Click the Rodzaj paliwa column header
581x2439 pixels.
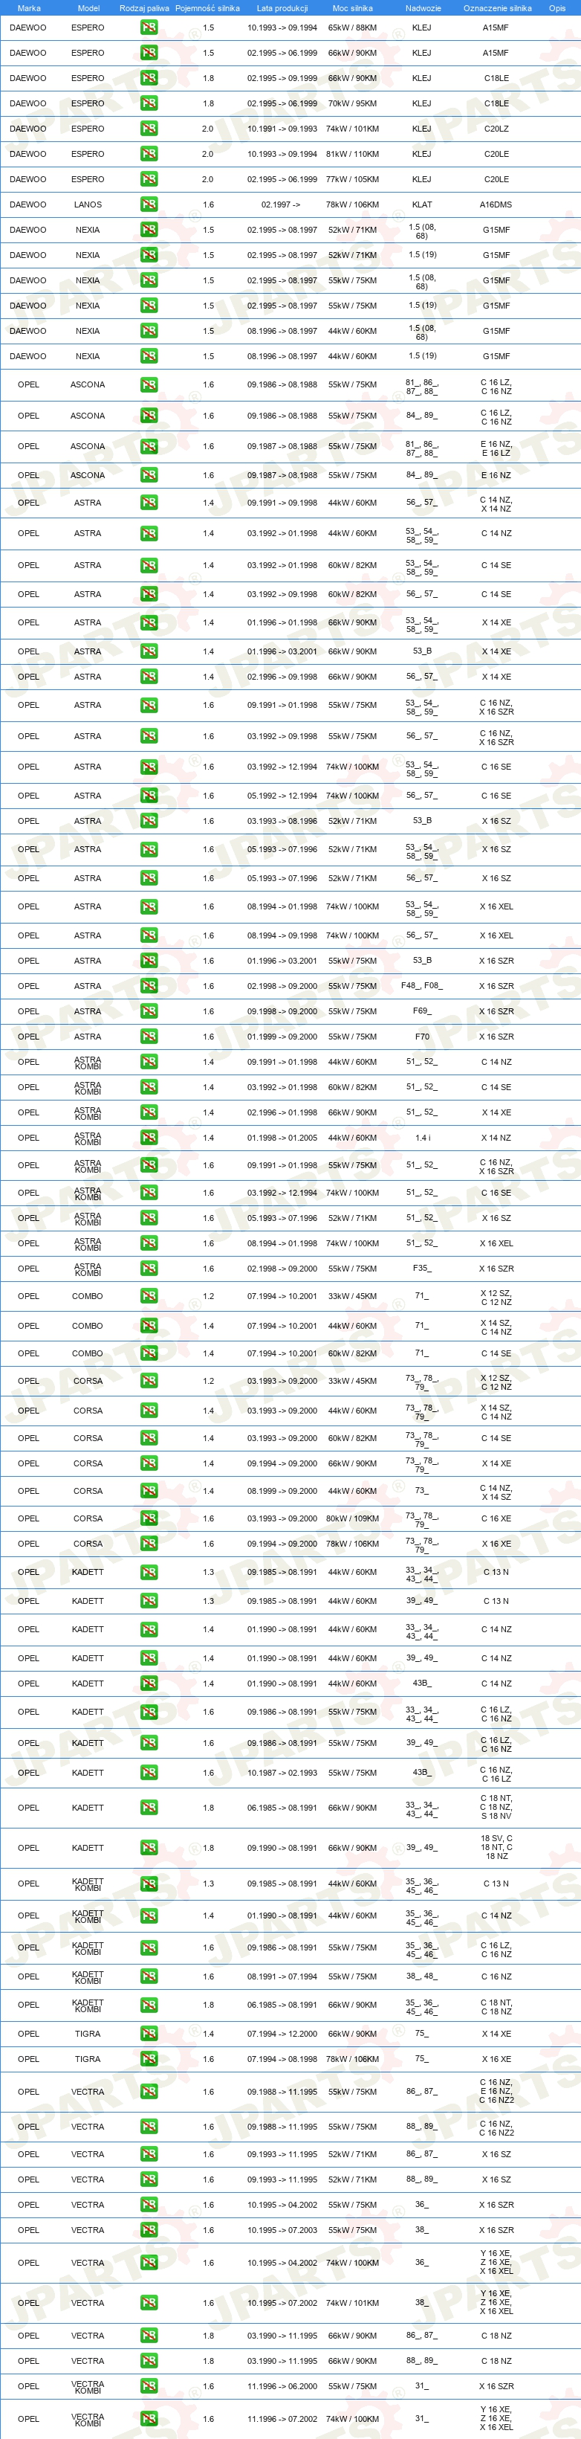coord(144,7)
